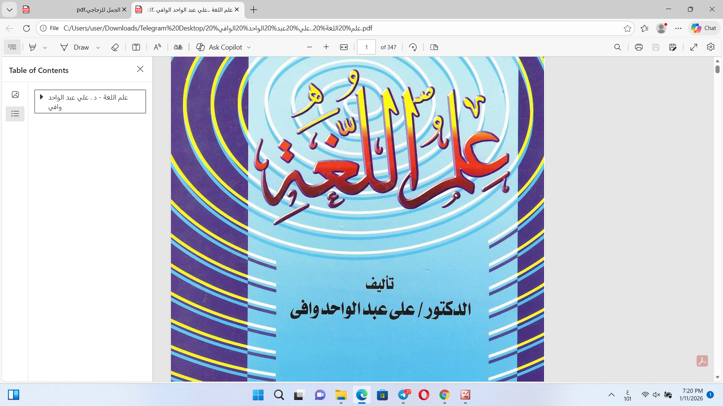Click the Translate icon

point(178,47)
